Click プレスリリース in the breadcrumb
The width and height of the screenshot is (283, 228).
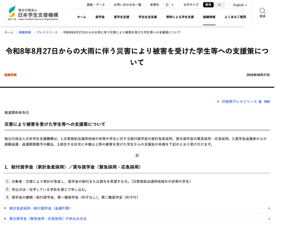47,32
